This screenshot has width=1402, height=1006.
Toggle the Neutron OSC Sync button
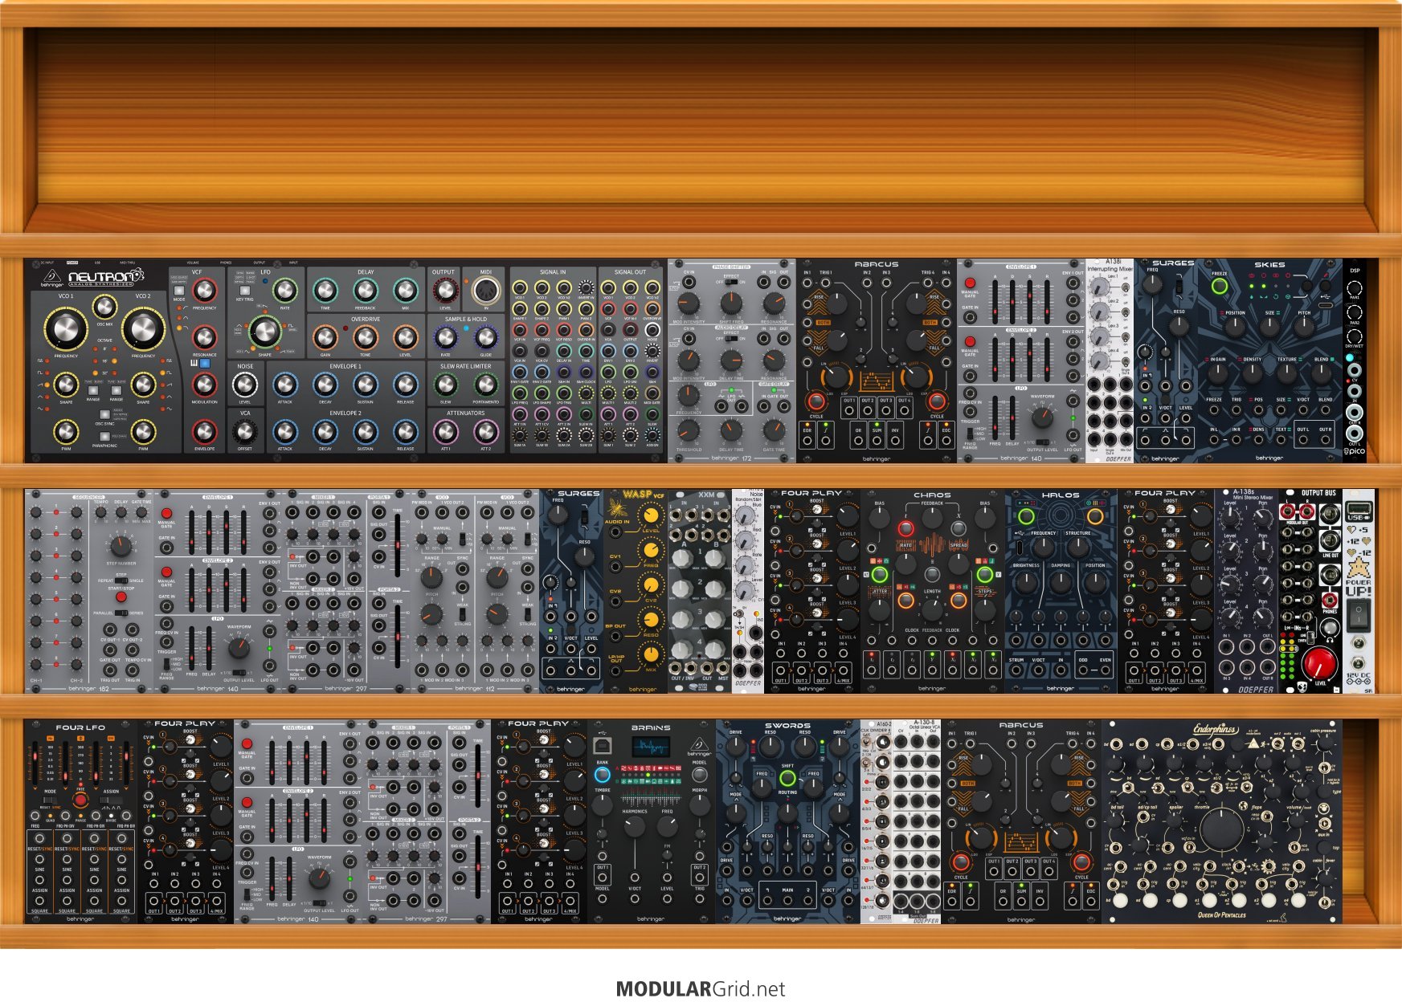pos(104,414)
